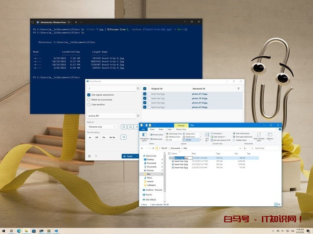Open the 'Filename only' Apply to dropdown
The width and height of the screenshot is (313, 234).
(x=102, y=127)
